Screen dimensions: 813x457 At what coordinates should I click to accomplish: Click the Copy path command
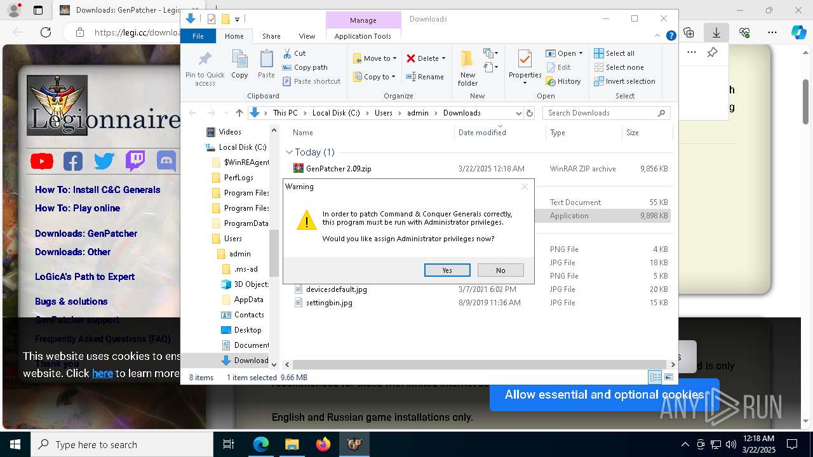(305, 67)
